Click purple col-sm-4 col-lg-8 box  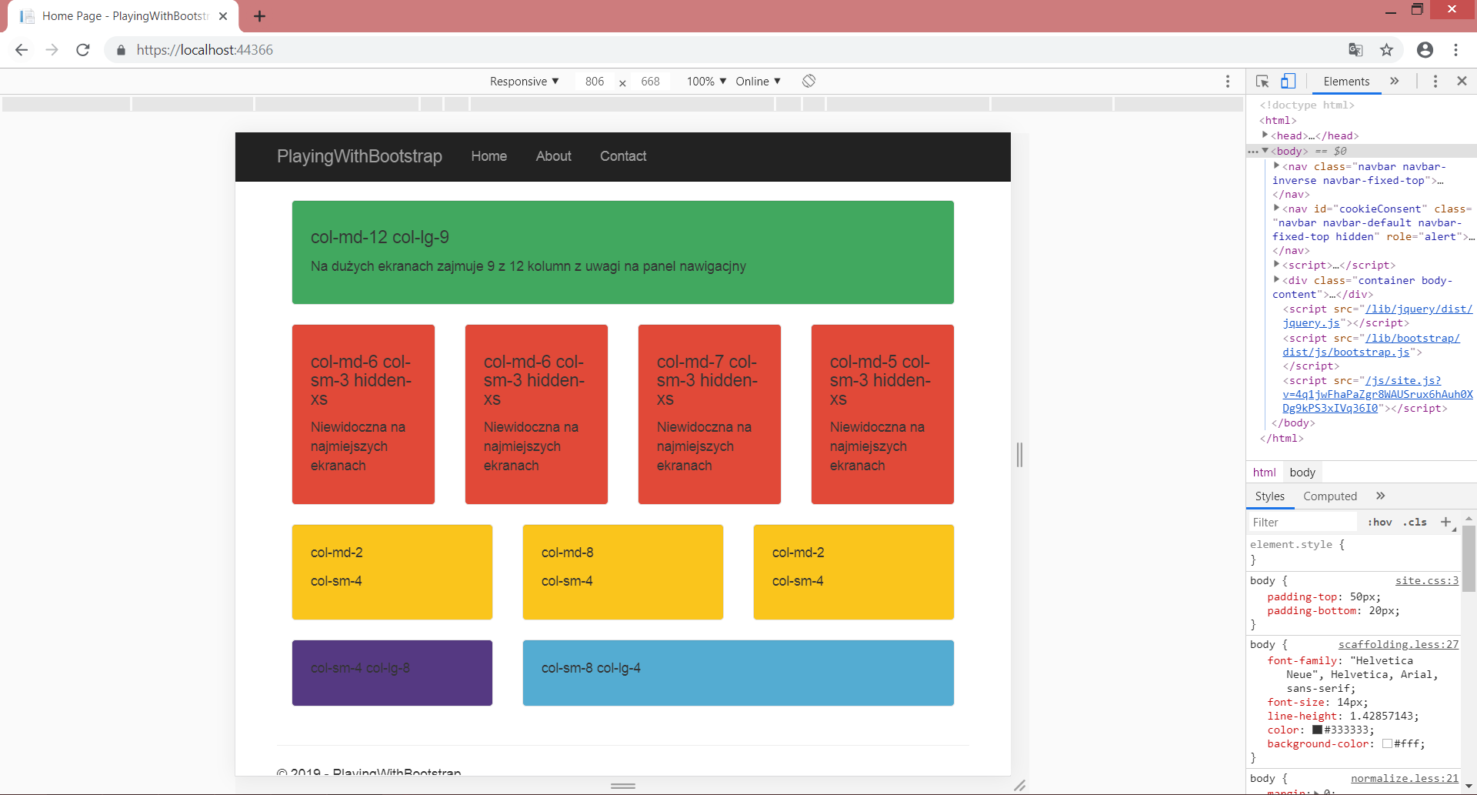(x=392, y=673)
